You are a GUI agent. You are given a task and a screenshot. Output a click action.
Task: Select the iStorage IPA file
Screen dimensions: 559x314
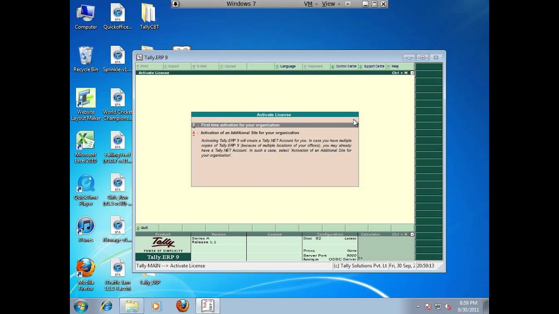(x=117, y=229)
